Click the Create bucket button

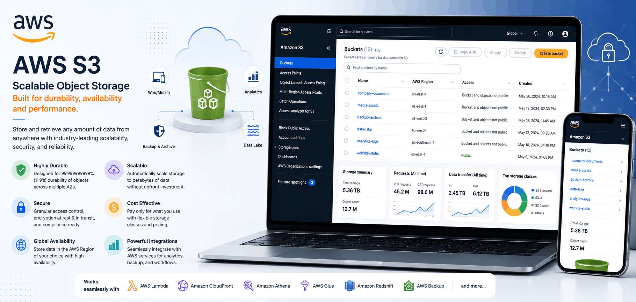[551, 53]
